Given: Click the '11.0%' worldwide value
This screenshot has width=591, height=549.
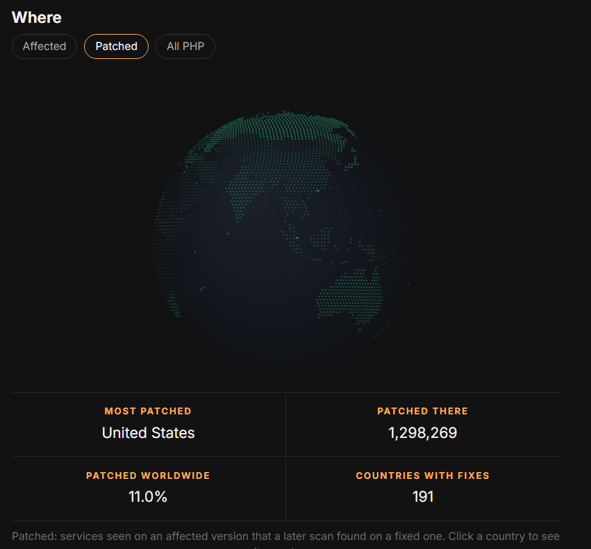Looking at the screenshot, I should point(148,497).
